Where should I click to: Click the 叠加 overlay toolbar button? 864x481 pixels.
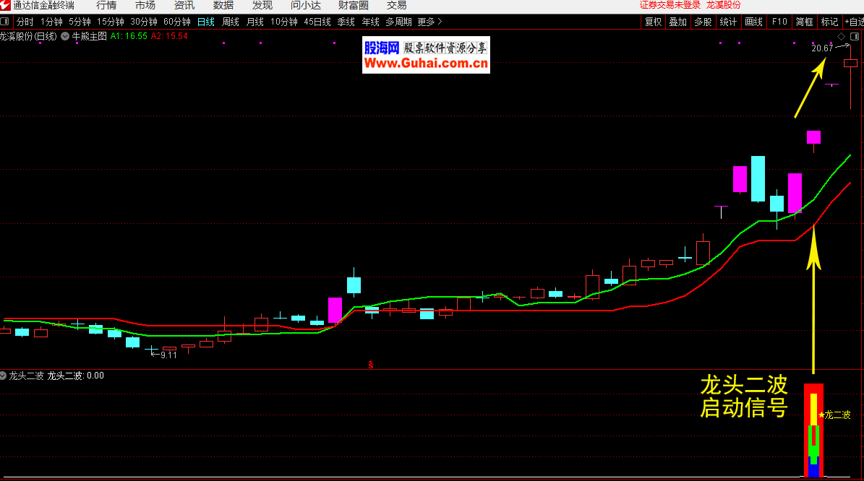pos(677,22)
